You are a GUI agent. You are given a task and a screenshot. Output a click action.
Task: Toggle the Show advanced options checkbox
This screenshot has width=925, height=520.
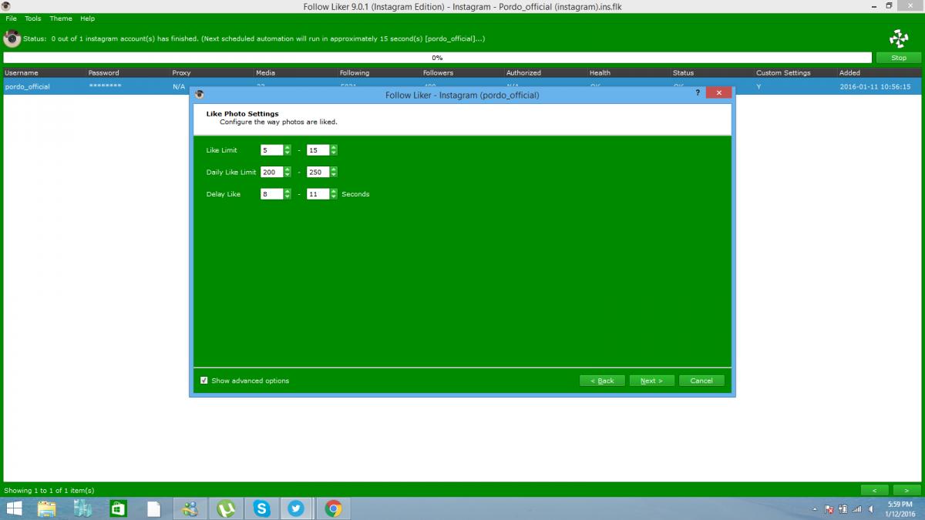pos(204,381)
